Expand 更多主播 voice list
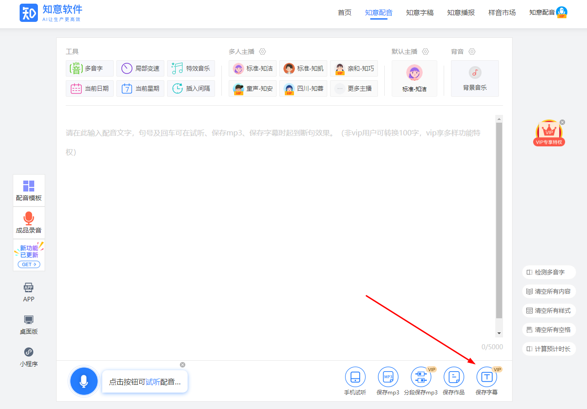 (354, 88)
